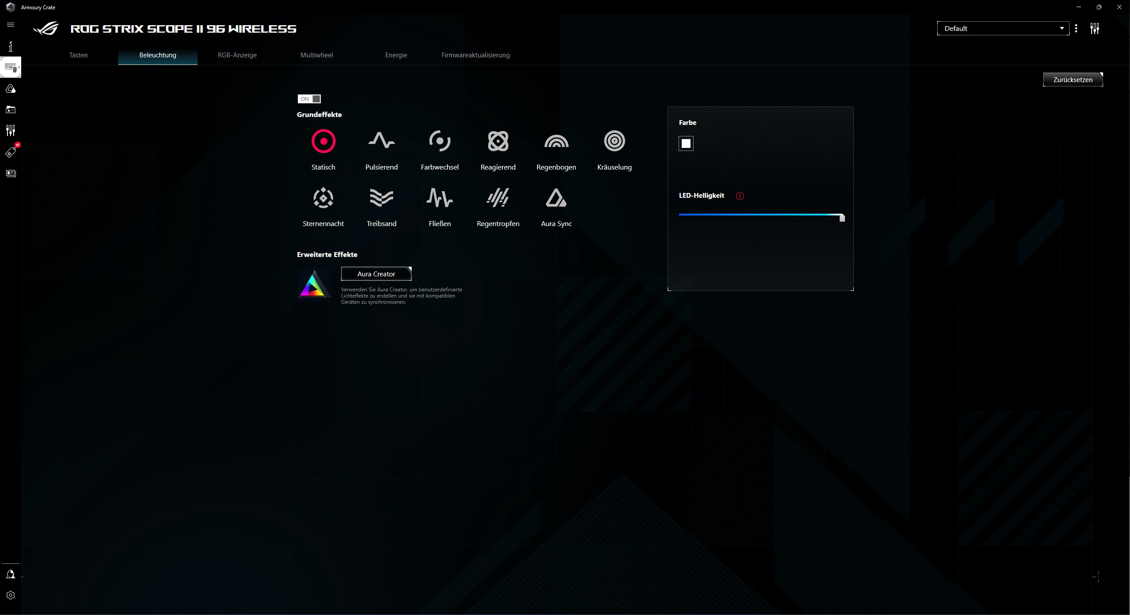Viewport: 1130px width, 615px height.
Task: Expand the hamburger navigation menu
Action: [11, 25]
